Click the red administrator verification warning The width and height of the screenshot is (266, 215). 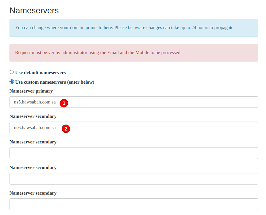pyautogui.click(x=98, y=53)
